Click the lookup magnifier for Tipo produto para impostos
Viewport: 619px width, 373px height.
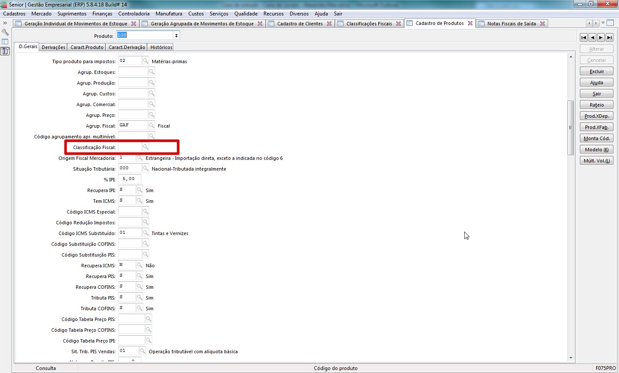[x=146, y=61]
